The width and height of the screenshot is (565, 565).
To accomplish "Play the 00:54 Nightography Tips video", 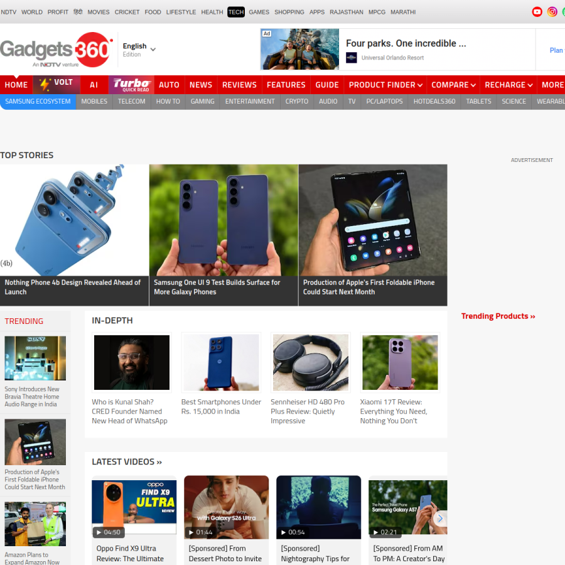I will click(318, 507).
